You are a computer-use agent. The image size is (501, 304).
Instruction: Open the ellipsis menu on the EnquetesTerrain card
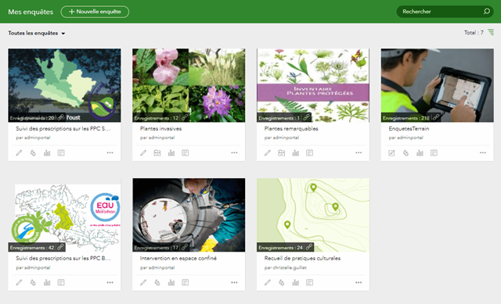(483, 153)
